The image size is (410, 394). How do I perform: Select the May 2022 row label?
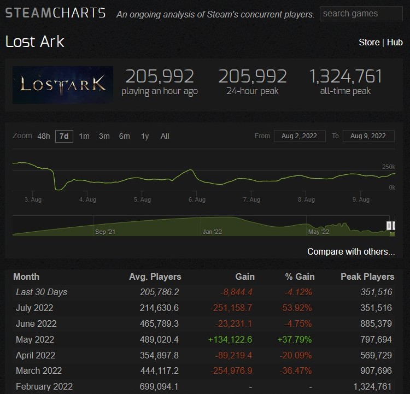pos(35,339)
